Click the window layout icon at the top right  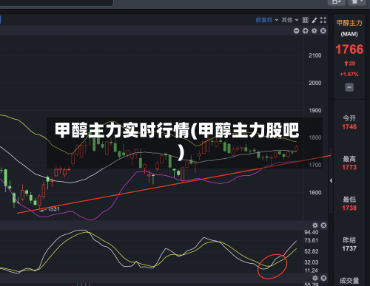tap(336, 2)
